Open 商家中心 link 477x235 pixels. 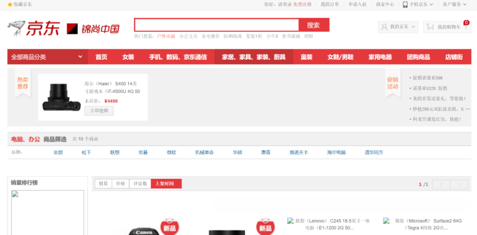[385, 5]
